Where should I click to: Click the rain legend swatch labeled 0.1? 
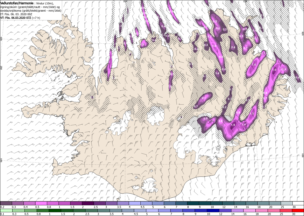(x=6, y=211)
